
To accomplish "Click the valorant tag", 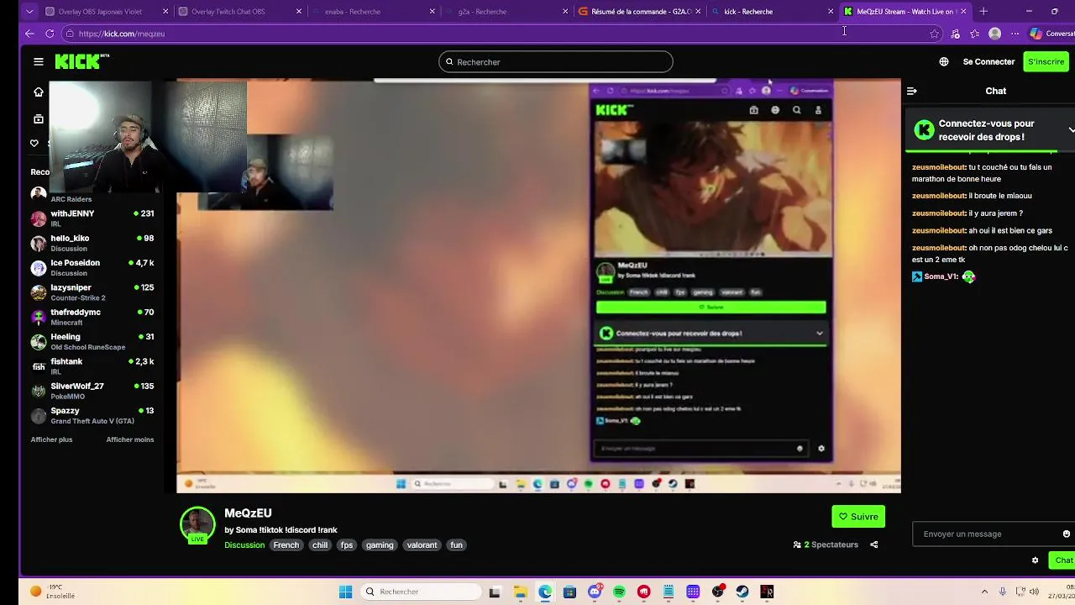I will click(x=422, y=545).
